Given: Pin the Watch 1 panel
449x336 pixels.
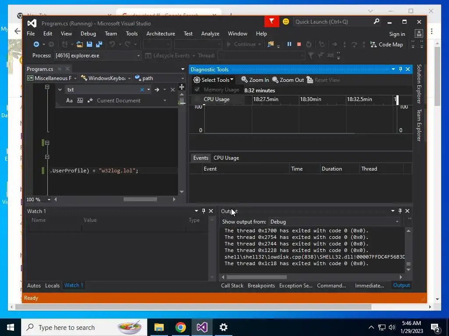Looking at the screenshot, I should click(203, 211).
